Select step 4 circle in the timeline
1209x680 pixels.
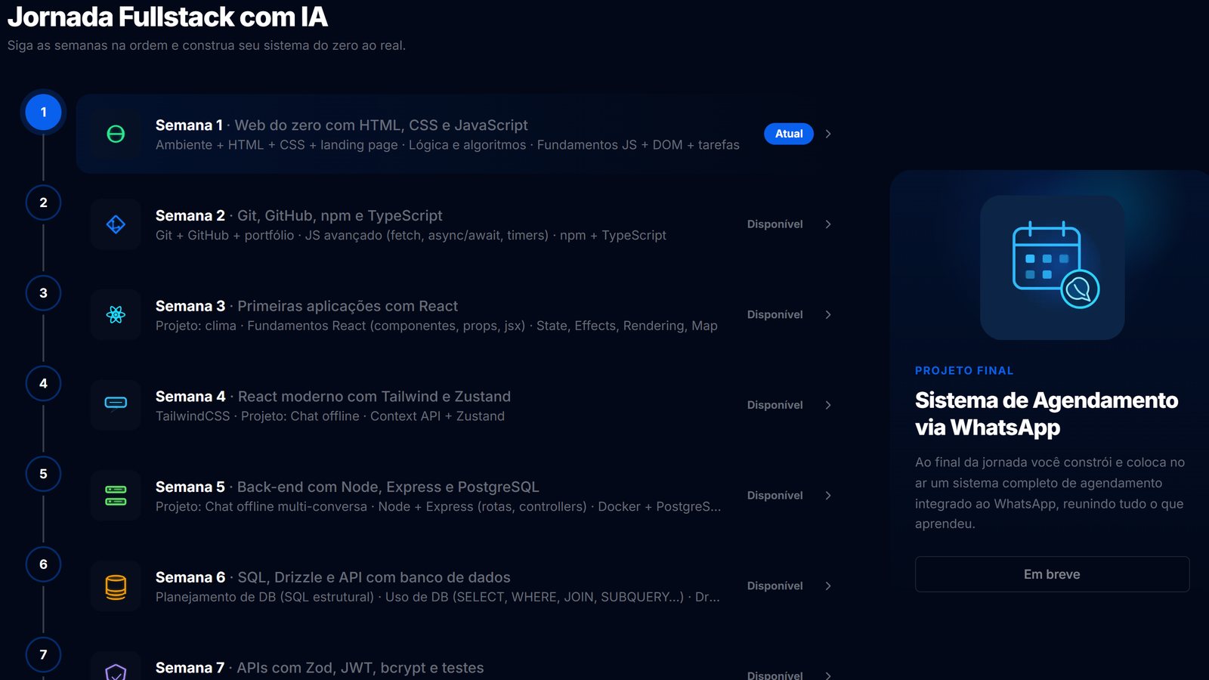pos(43,383)
